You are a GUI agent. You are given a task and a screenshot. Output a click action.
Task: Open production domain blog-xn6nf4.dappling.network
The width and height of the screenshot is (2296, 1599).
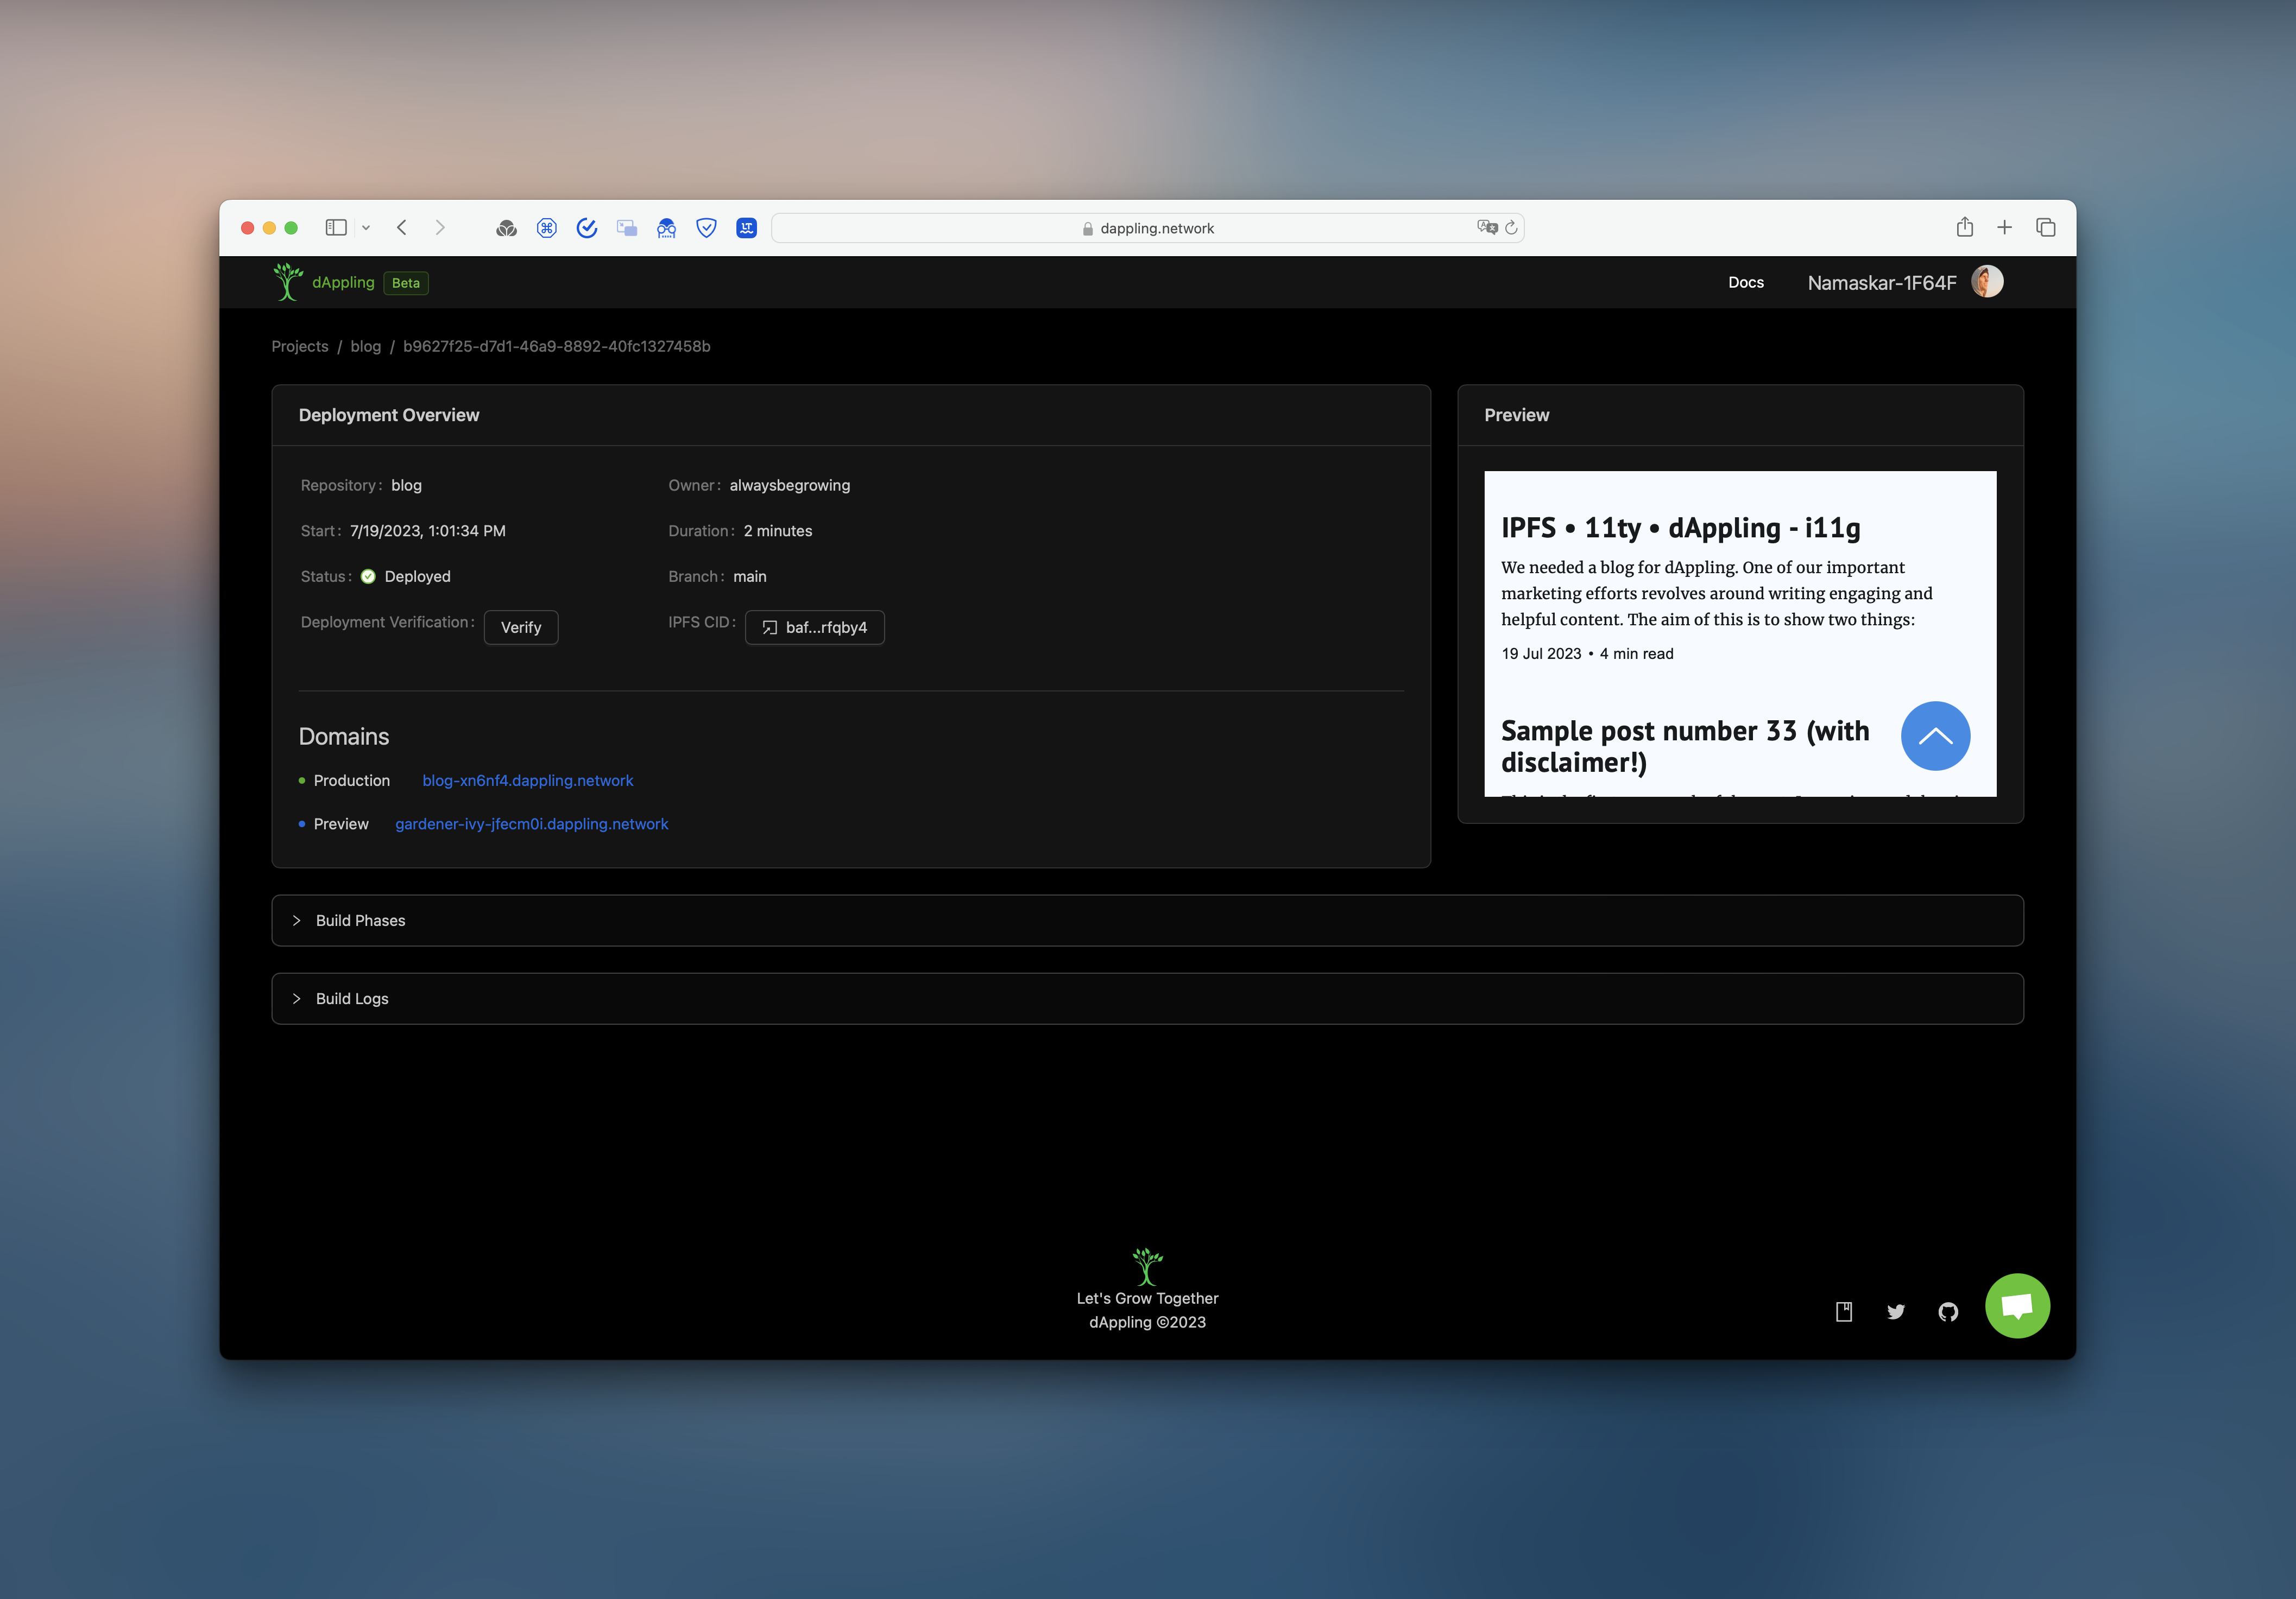528,781
